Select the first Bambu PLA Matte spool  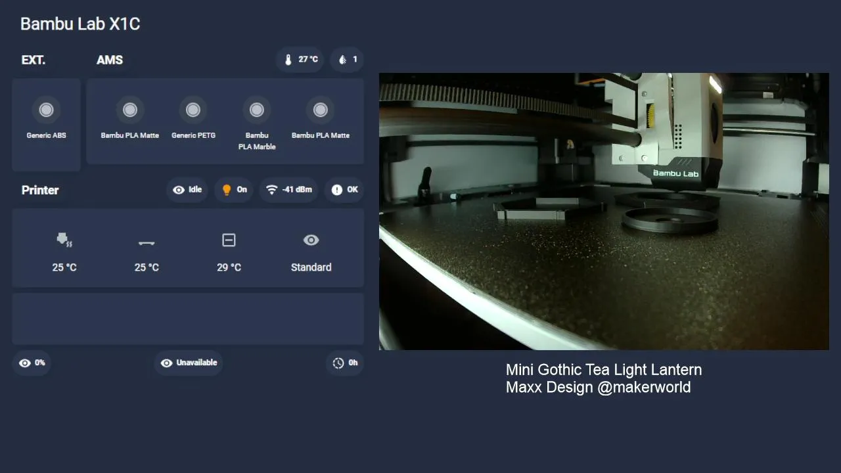130,110
